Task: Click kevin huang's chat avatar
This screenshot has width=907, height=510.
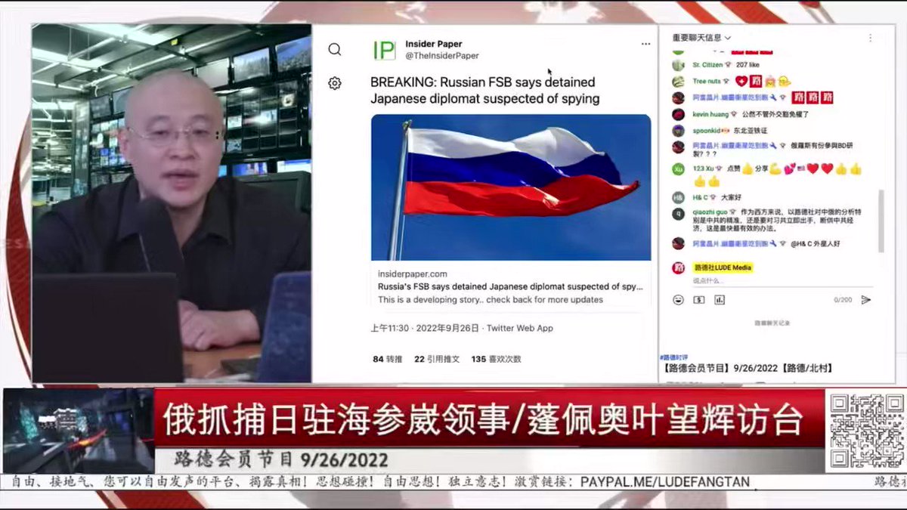Action: coord(678,114)
